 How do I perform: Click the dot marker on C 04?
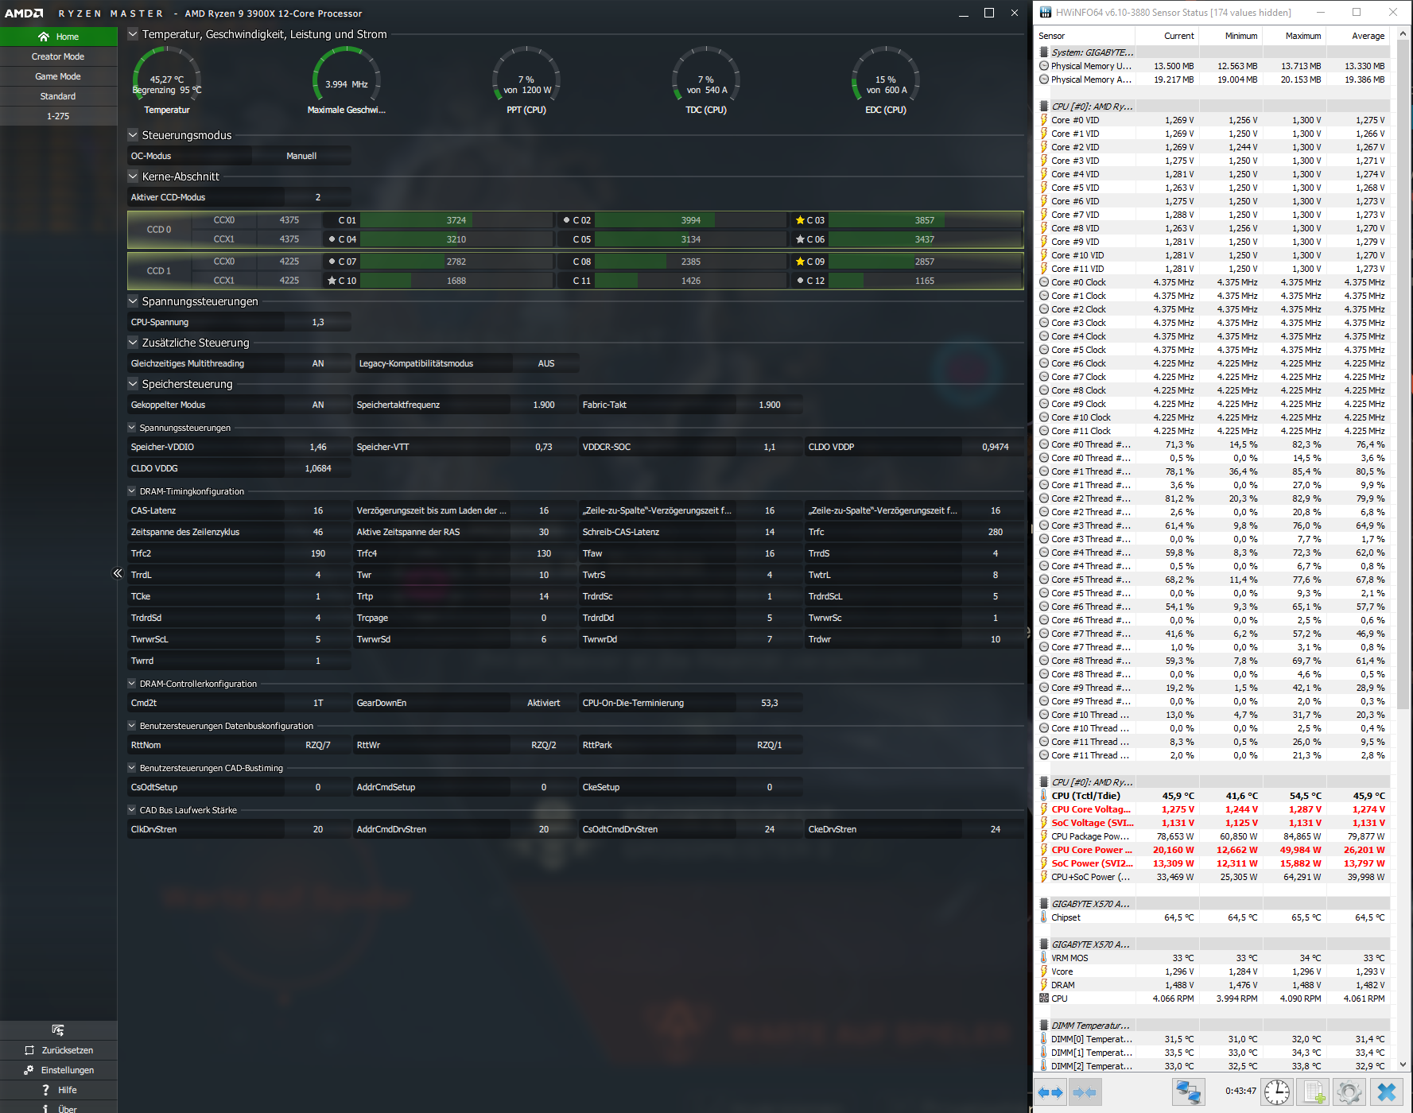332,239
